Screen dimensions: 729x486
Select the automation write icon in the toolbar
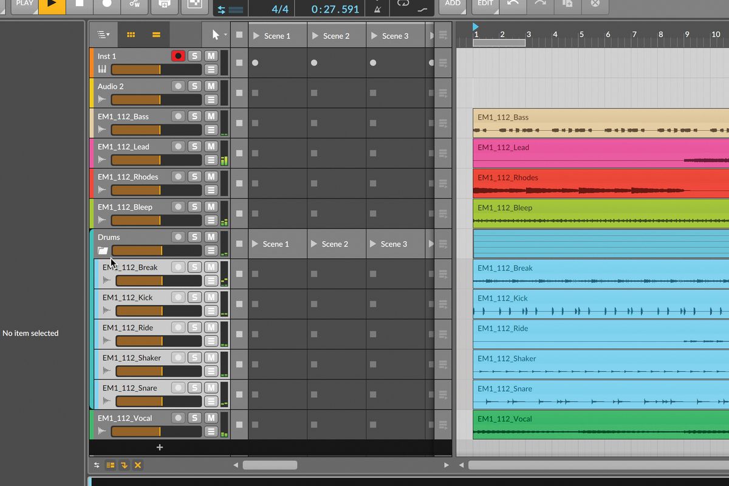pyautogui.click(x=135, y=5)
